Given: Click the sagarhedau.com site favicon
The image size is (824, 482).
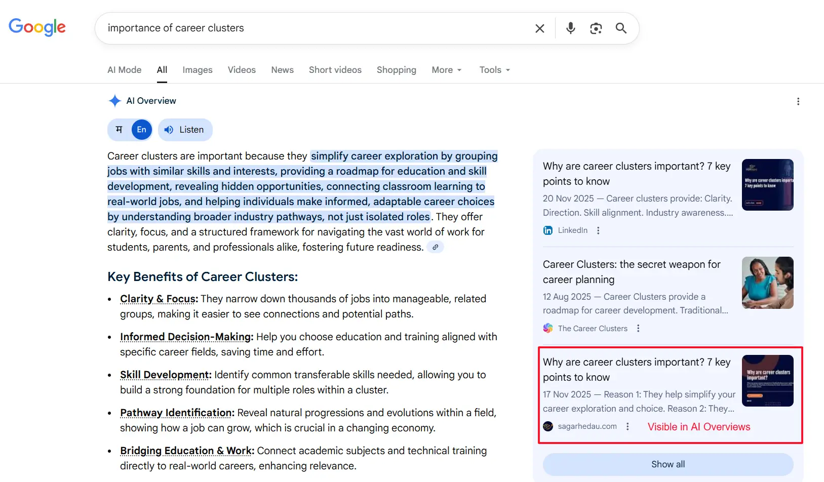Looking at the screenshot, I should (x=547, y=426).
